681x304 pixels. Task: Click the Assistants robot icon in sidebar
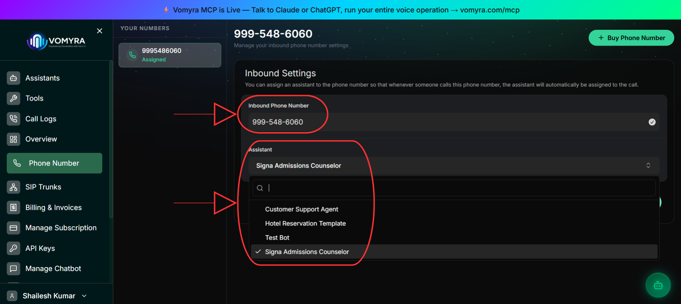click(x=13, y=78)
